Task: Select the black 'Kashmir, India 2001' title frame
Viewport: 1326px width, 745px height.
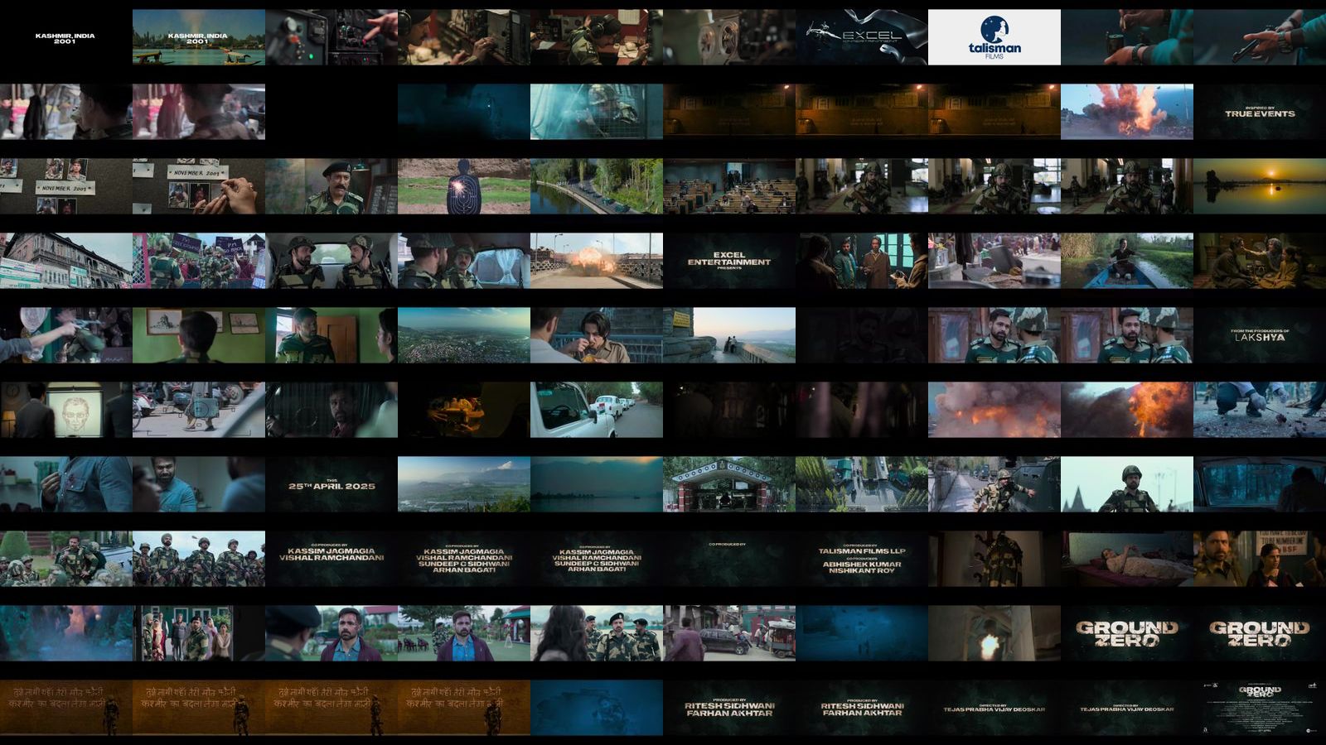Action: 66,37
